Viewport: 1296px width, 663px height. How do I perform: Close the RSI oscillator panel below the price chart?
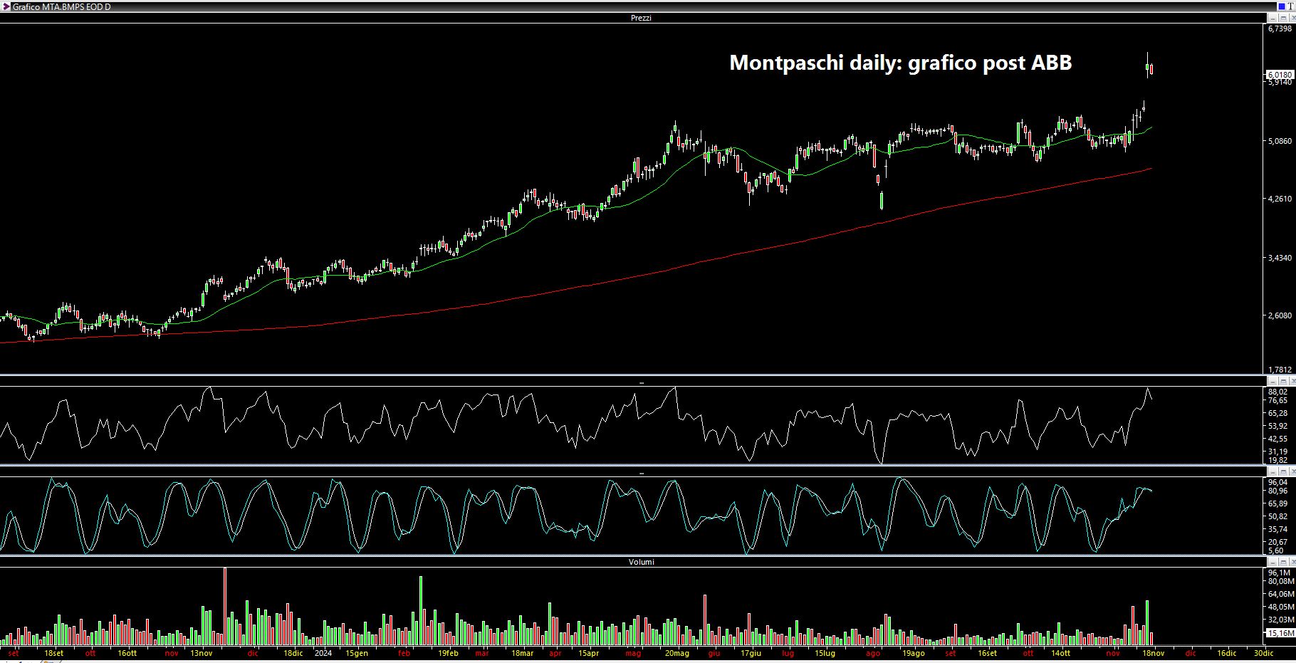click(x=1292, y=382)
